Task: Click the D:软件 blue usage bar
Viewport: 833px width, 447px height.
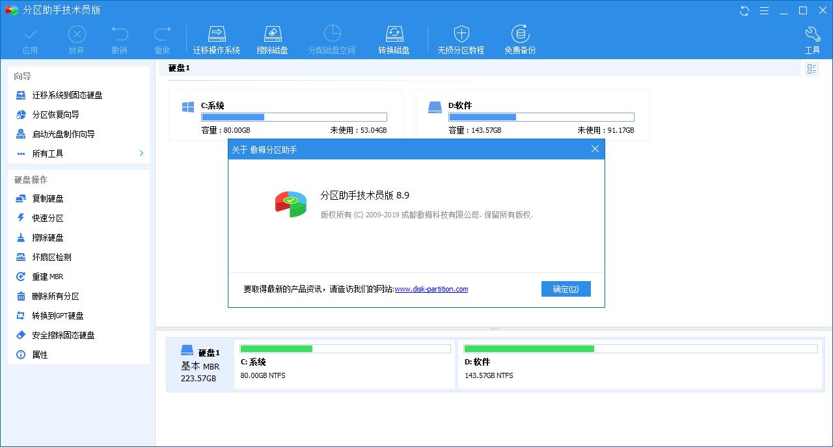Action: [x=541, y=117]
